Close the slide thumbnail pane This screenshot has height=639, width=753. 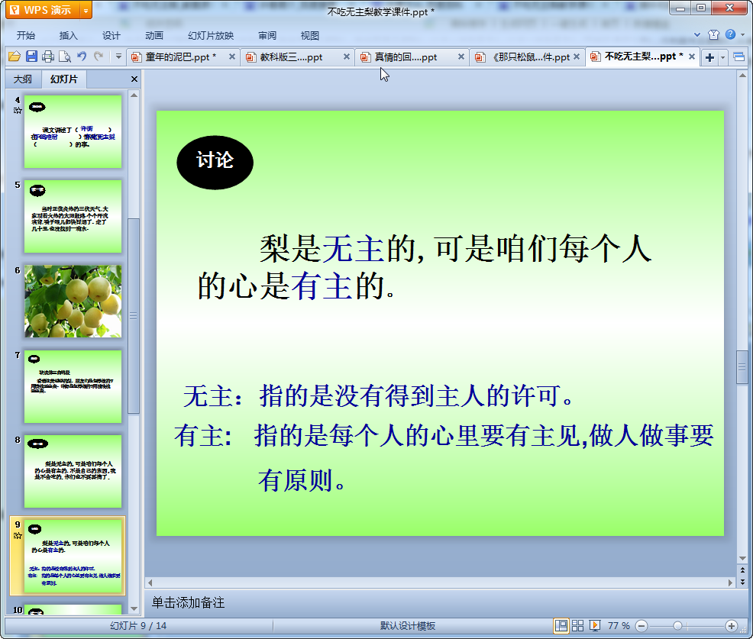tap(134, 79)
